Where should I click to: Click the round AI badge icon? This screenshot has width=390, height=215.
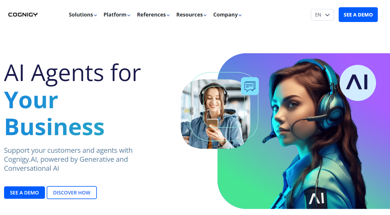pos(358,83)
